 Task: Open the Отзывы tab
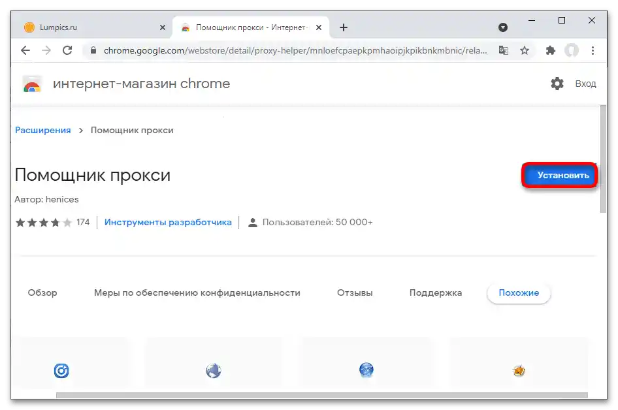[355, 293]
